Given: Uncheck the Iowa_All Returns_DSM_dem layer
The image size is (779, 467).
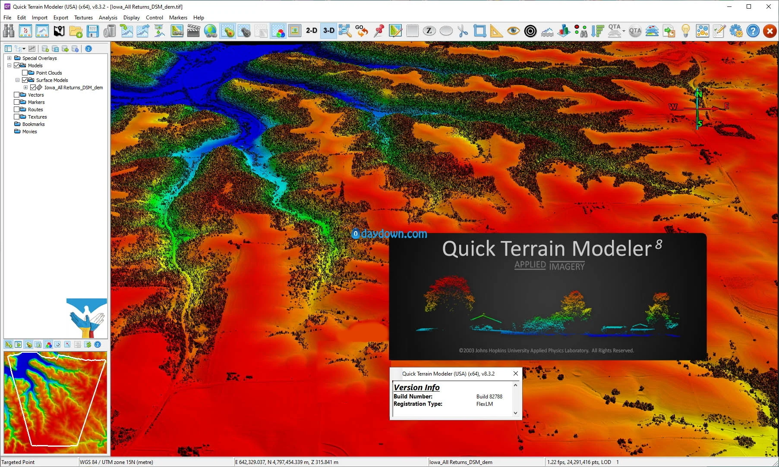Looking at the screenshot, I should pos(33,88).
